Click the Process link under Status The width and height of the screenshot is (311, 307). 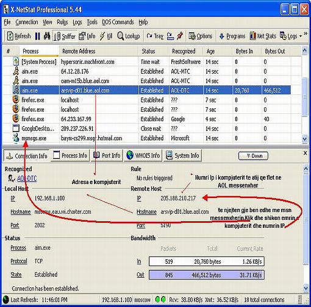click(x=18, y=248)
